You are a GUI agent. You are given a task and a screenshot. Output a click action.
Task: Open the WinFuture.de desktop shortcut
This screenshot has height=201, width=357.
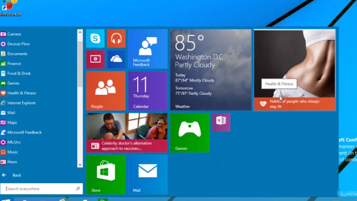(10, 8)
